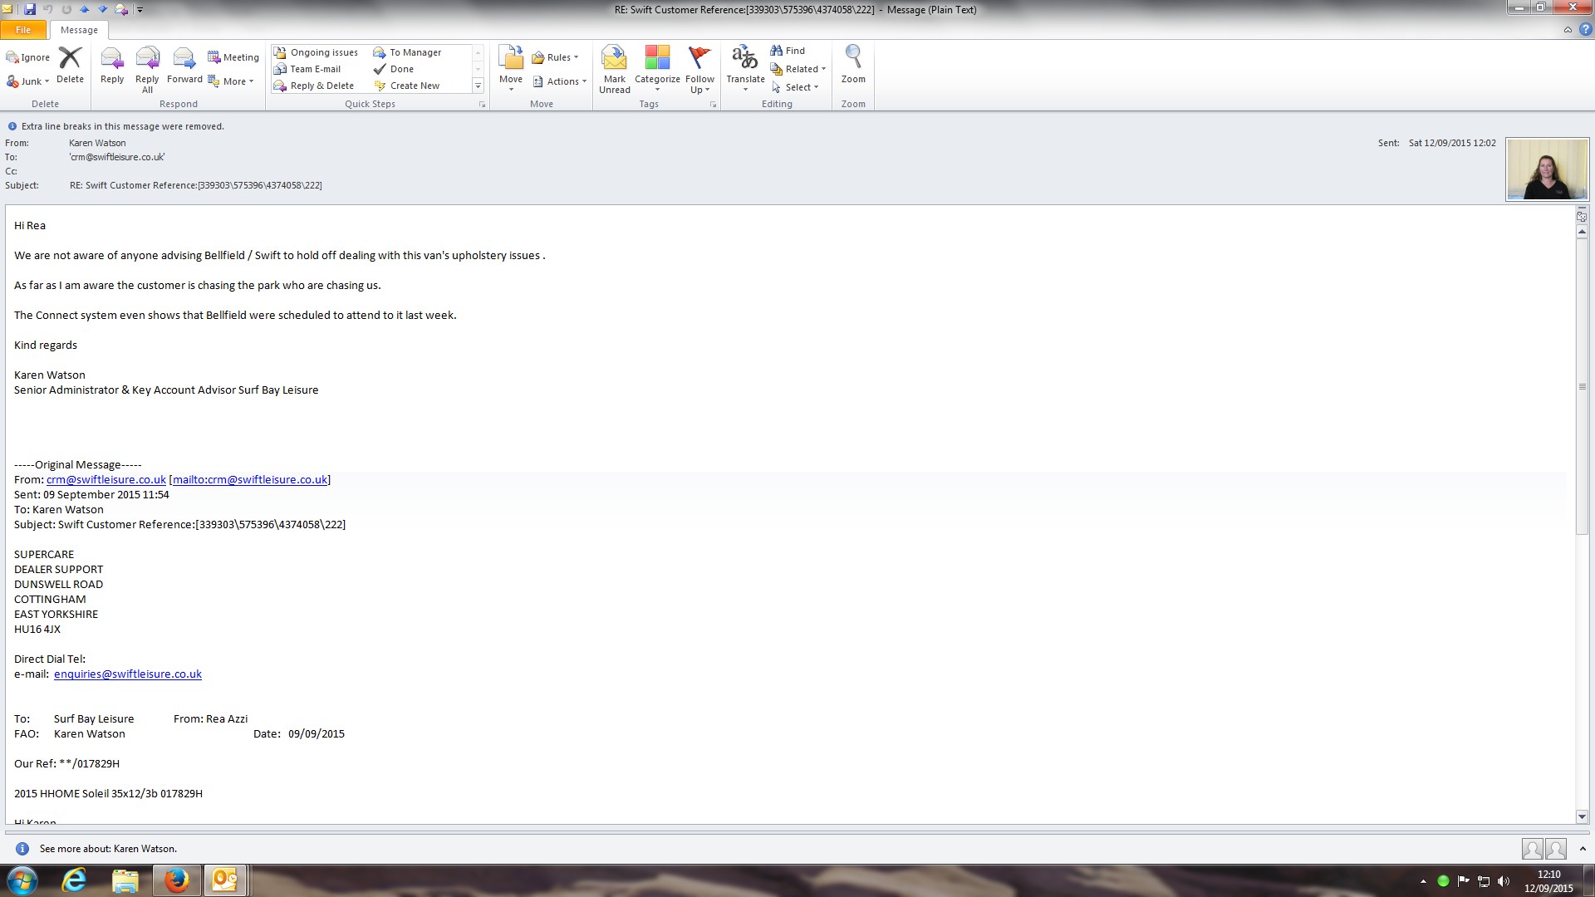This screenshot has width=1595, height=897.
Task: Open the enquiries@swiftleisure.co.uk link
Action: (x=128, y=674)
